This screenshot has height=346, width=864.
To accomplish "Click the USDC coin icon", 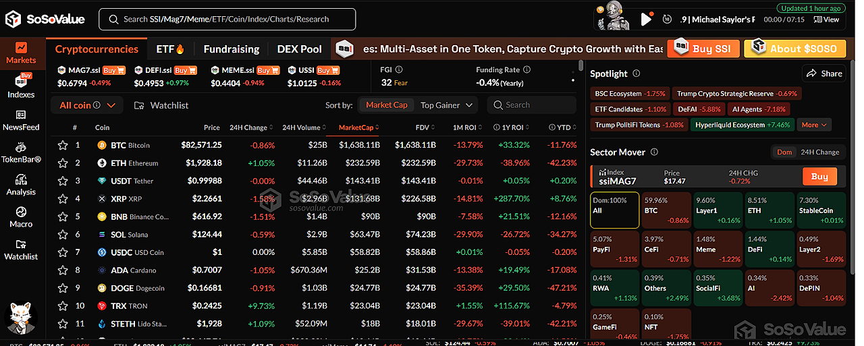I will tap(102, 252).
